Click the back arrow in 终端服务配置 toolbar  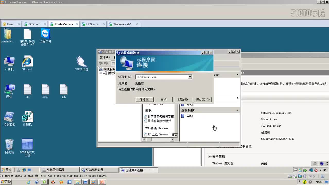pyautogui.click(x=101, y=63)
